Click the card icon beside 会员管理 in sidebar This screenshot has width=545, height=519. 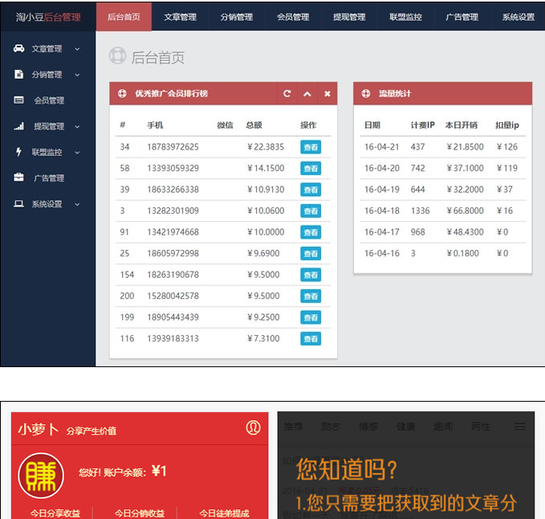pos(18,100)
